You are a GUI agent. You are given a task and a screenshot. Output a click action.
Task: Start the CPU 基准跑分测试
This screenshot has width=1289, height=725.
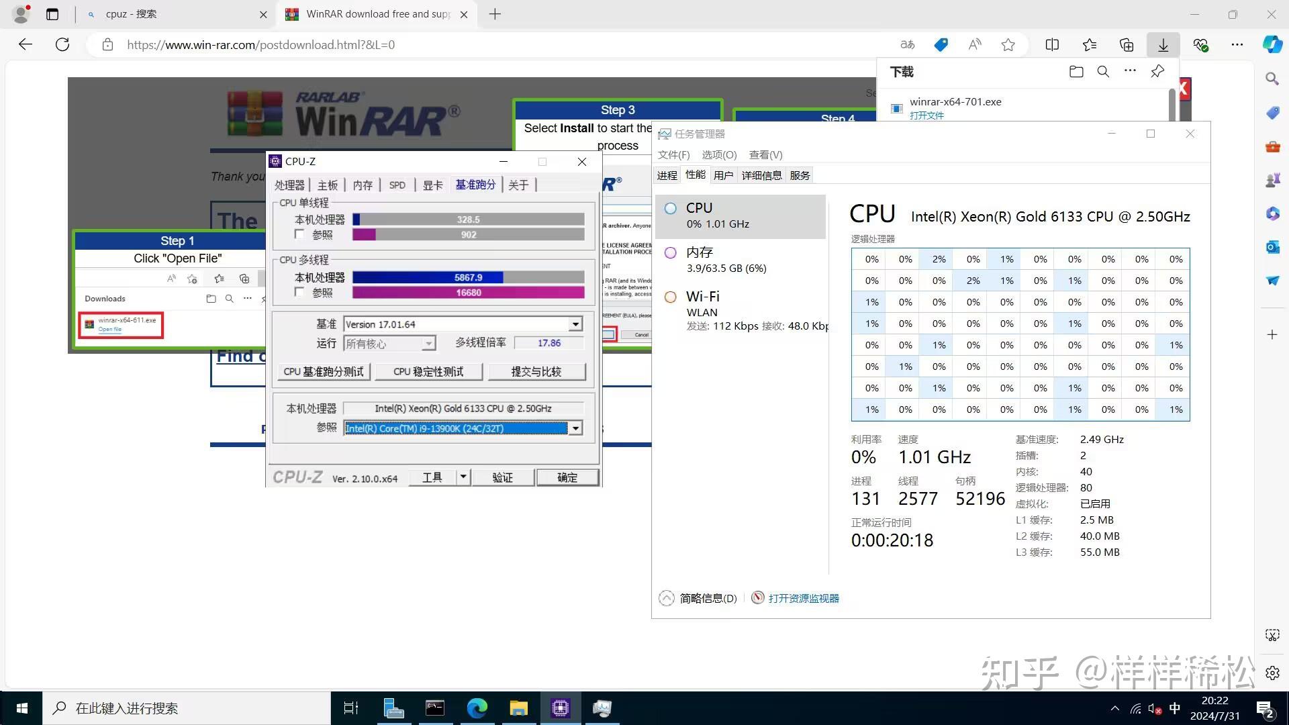(x=323, y=371)
